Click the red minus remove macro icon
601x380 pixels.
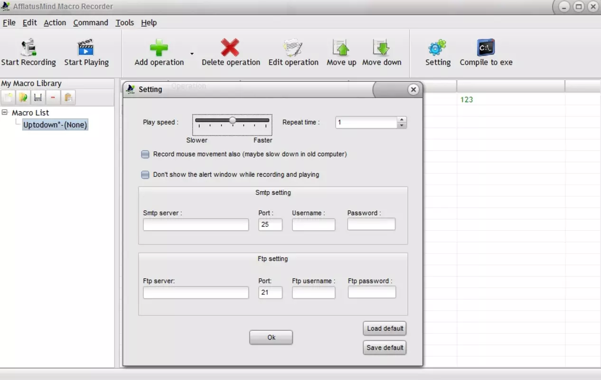53,97
